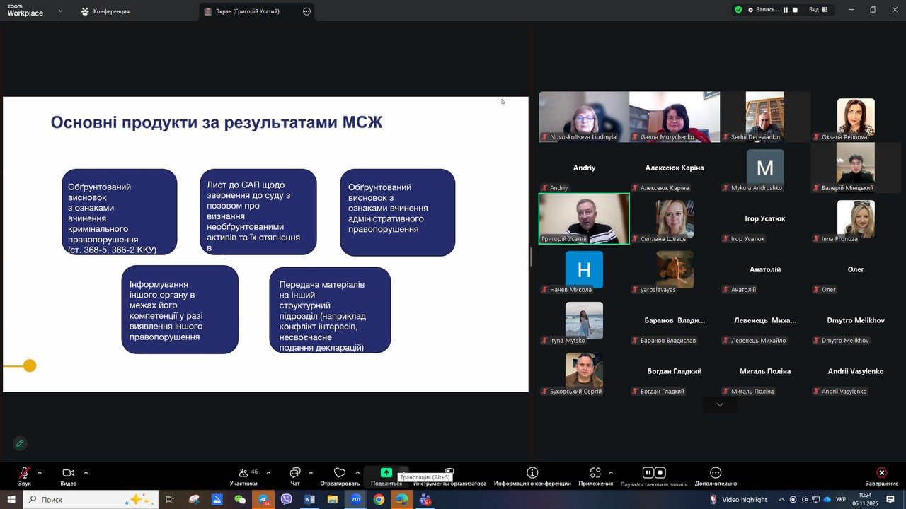Expand audio options arrow next to Звук

(x=40, y=473)
